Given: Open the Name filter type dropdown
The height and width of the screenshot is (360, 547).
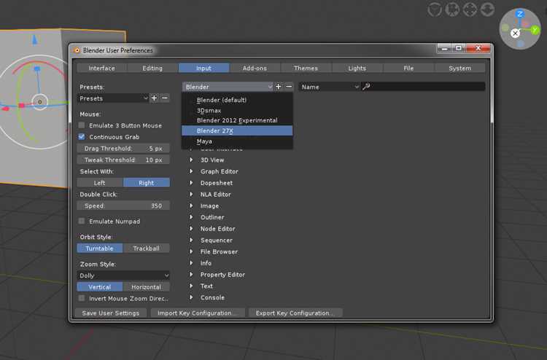Looking at the screenshot, I should point(330,87).
